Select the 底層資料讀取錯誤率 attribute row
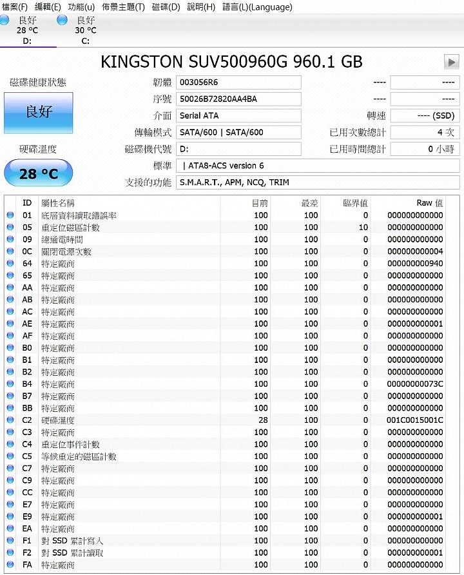 point(225,215)
